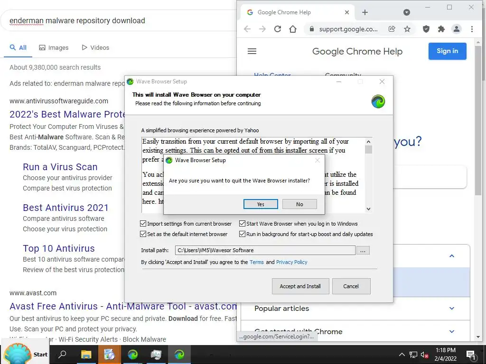
Task: Click the network status tray icon
Action: click(413, 355)
